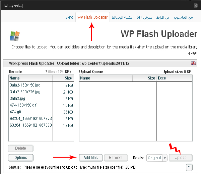
Task: Click the UK flag language icon
Action: coord(193,63)
